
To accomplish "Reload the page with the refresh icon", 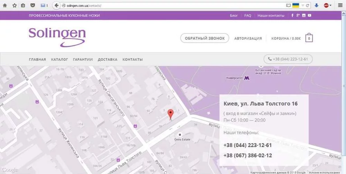I will pos(307,6).
